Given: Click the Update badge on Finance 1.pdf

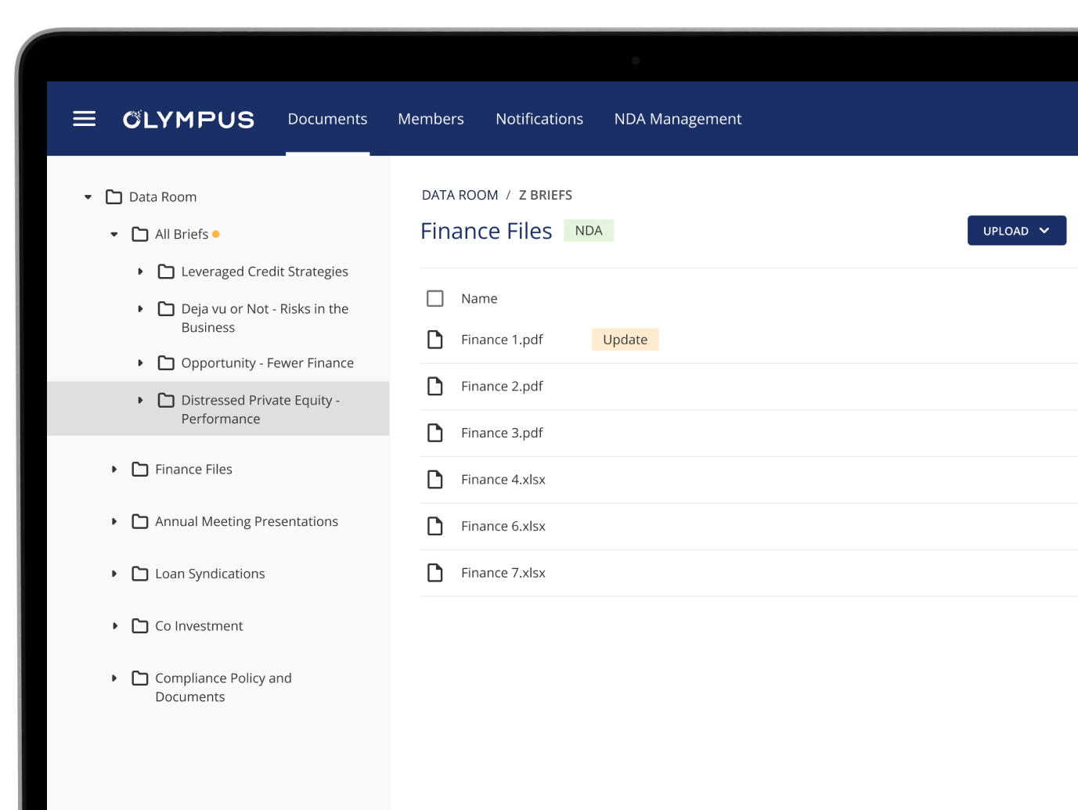Looking at the screenshot, I should [625, 340].
